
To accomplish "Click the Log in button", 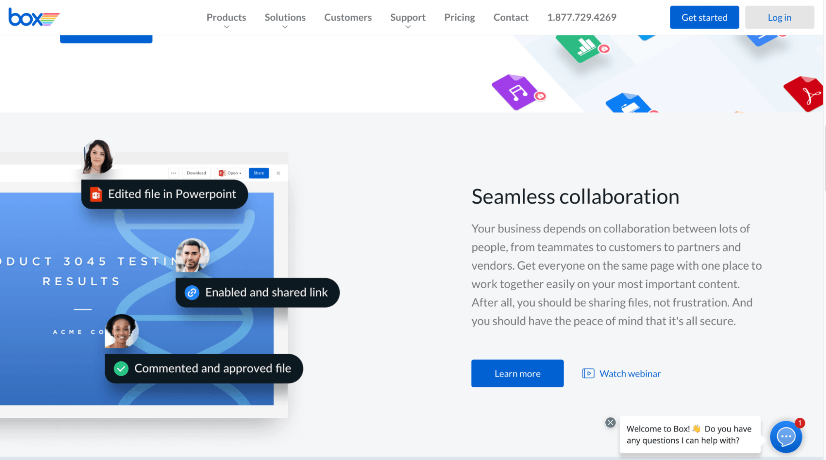I will tap(779, 17).
